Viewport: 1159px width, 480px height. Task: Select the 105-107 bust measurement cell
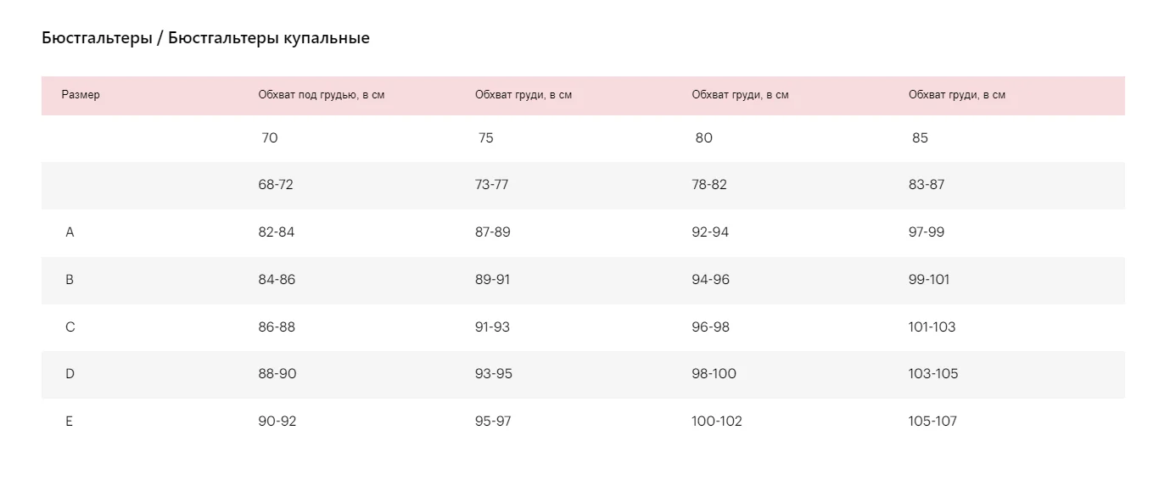[932, 421]
